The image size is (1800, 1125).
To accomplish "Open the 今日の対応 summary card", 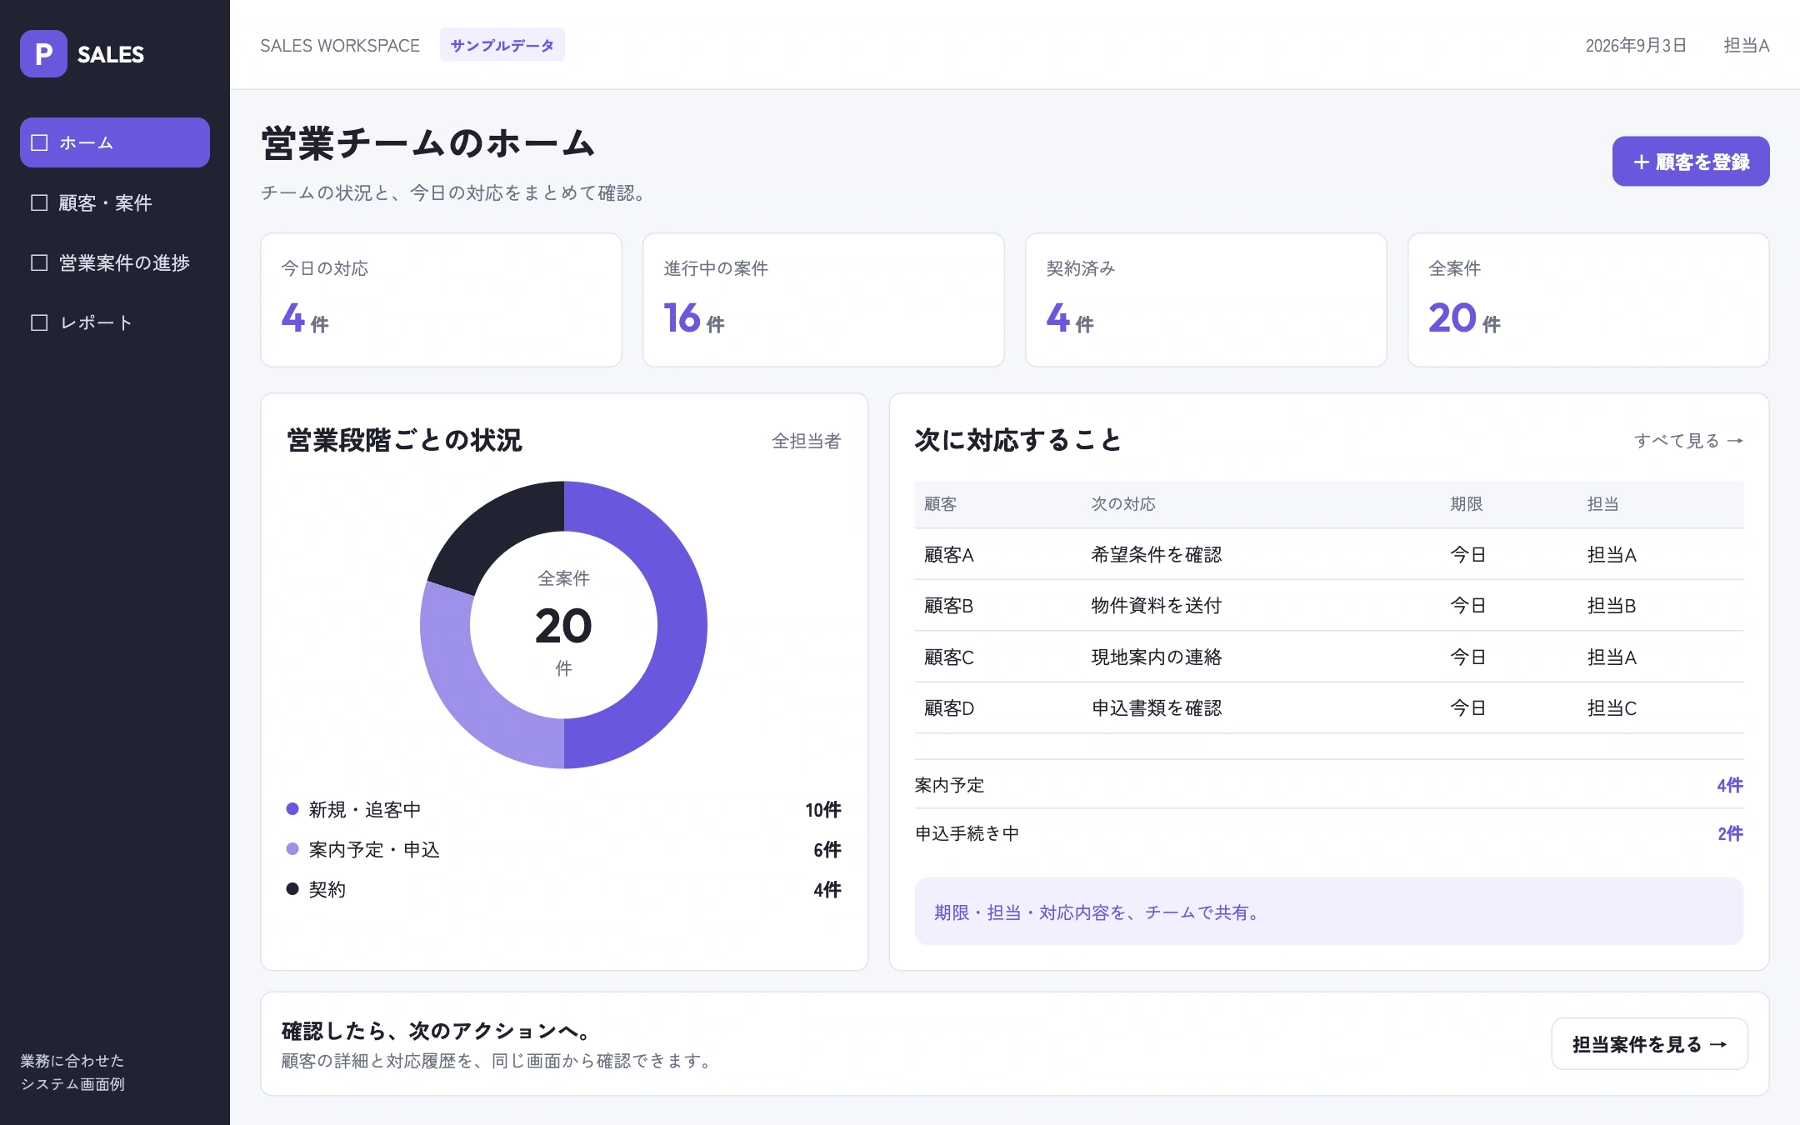I will pyautogui.click(x=442, y=300).
